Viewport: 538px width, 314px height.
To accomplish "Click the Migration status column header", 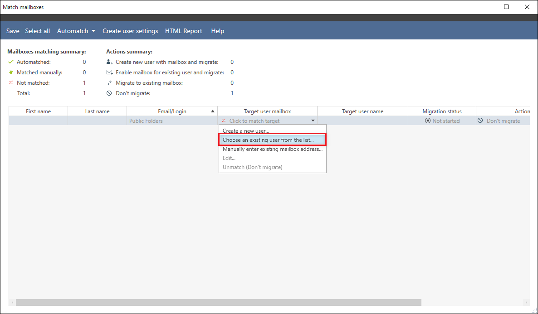I will point(442,111).
